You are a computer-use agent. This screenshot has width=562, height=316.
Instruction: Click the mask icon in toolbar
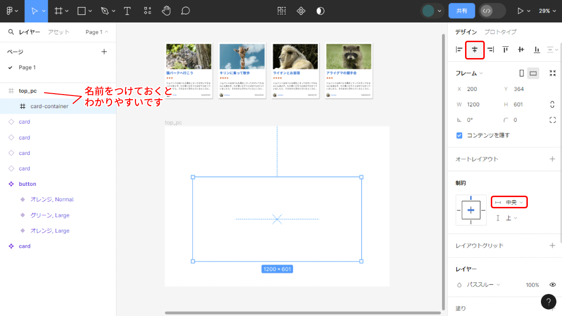click(320, 11)
